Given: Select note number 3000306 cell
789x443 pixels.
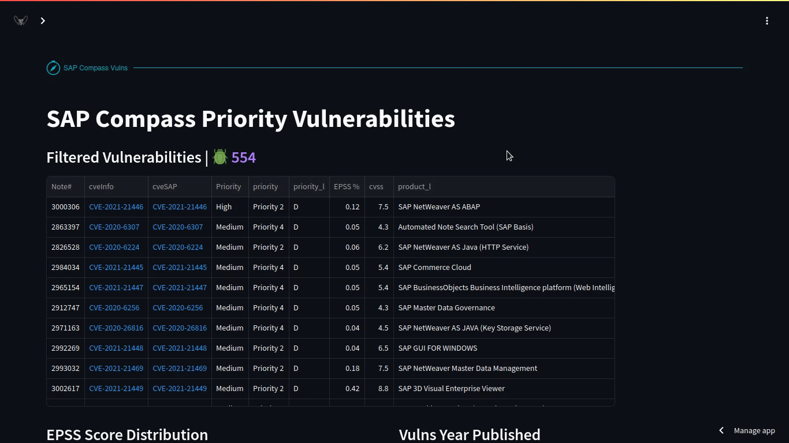Looking at the screenshot, I should point(65,207).
